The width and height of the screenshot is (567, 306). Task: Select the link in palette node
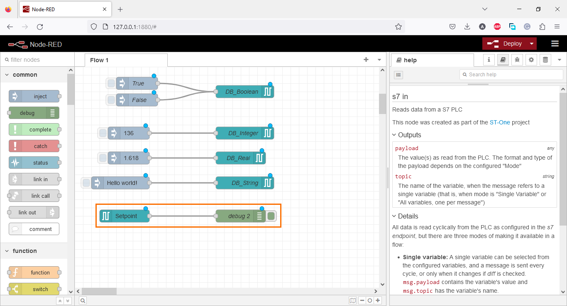[34, 179]
